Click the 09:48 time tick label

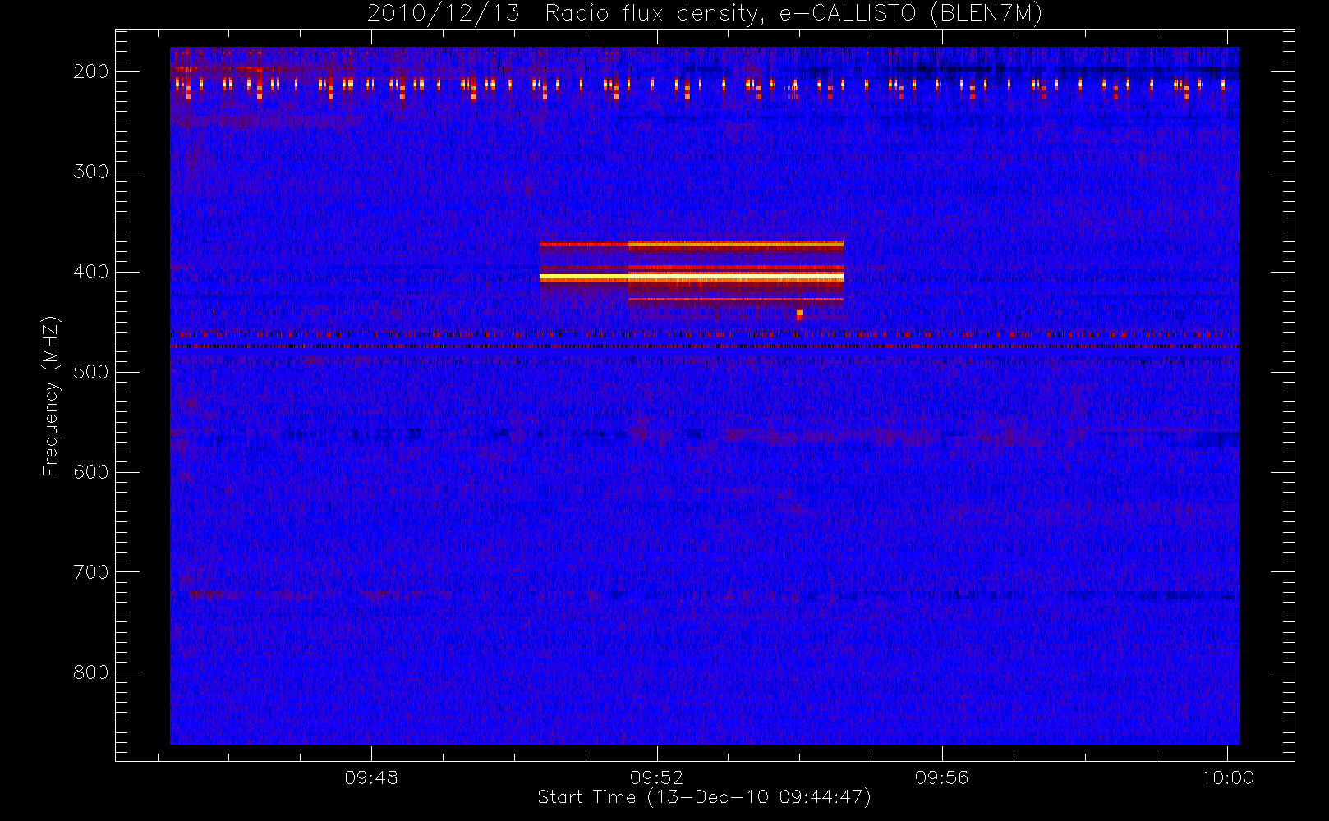pos(371,777)
